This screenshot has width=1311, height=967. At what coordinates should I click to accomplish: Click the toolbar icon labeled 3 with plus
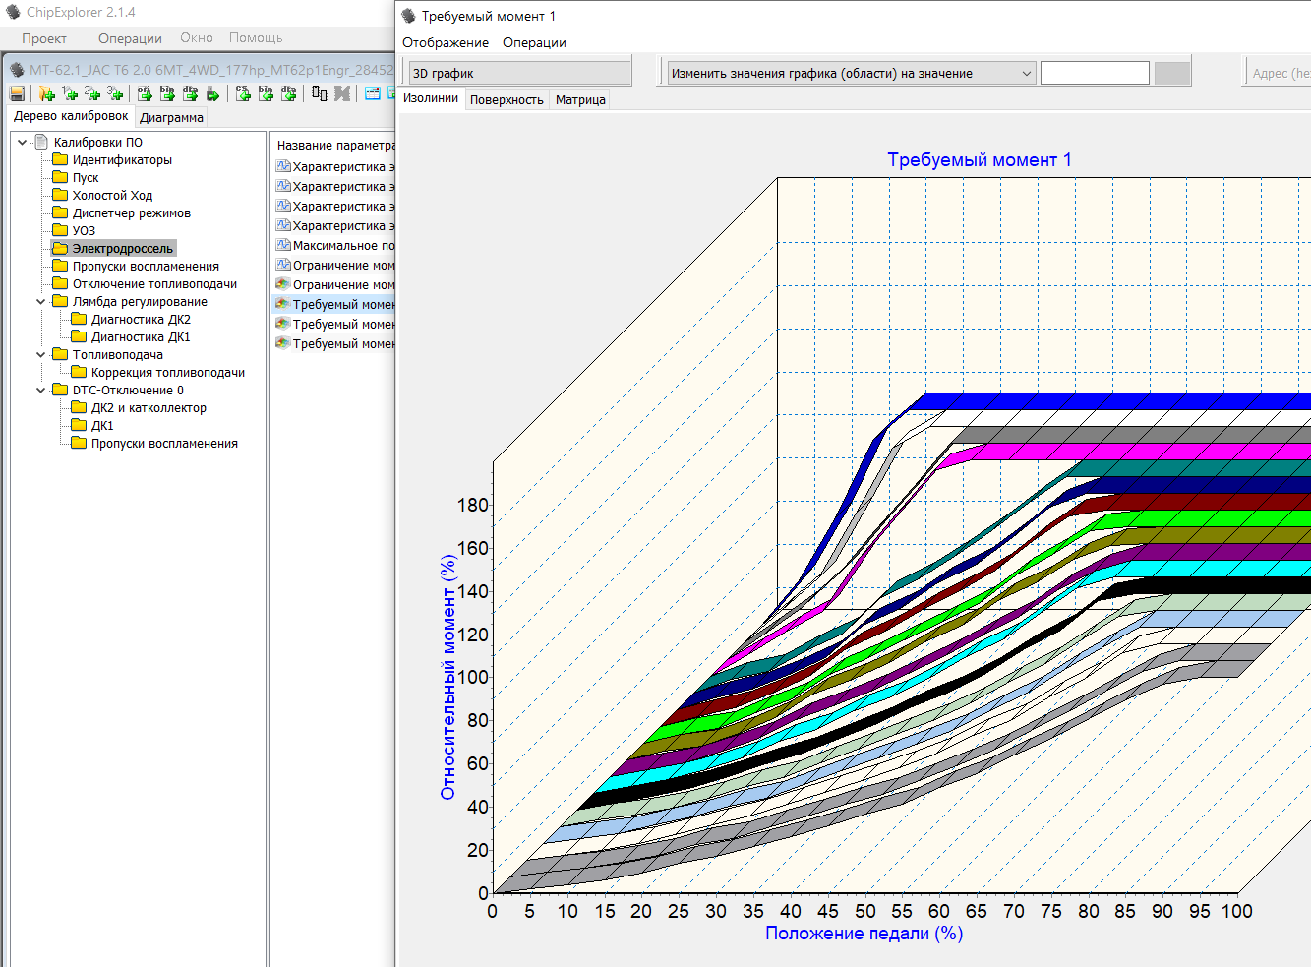(x=115, y=93)
